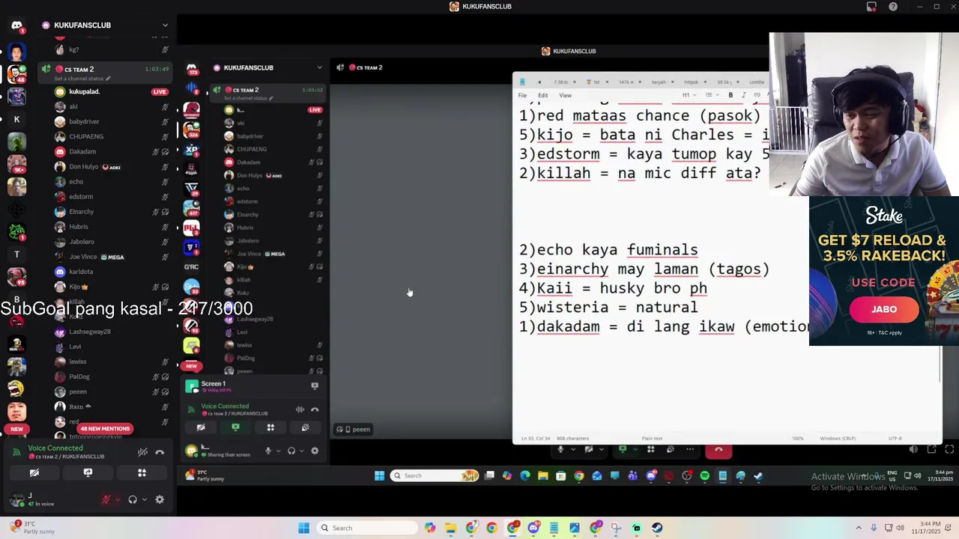Open microphone device options chevron in outer panel
Image resolution: width=959 pixels, height=539 pixels.
(x=118, y=500)
